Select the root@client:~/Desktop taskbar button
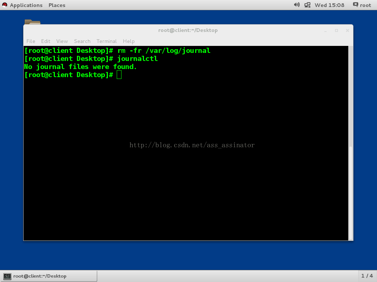377x282 pixels. [x=49, y=276]
